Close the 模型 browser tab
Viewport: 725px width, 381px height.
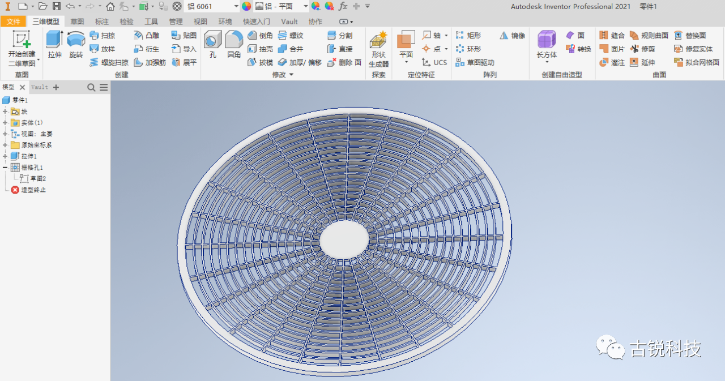(22, 87)
